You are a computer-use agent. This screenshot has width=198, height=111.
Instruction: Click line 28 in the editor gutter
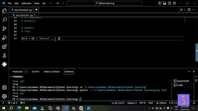(15, 38)
